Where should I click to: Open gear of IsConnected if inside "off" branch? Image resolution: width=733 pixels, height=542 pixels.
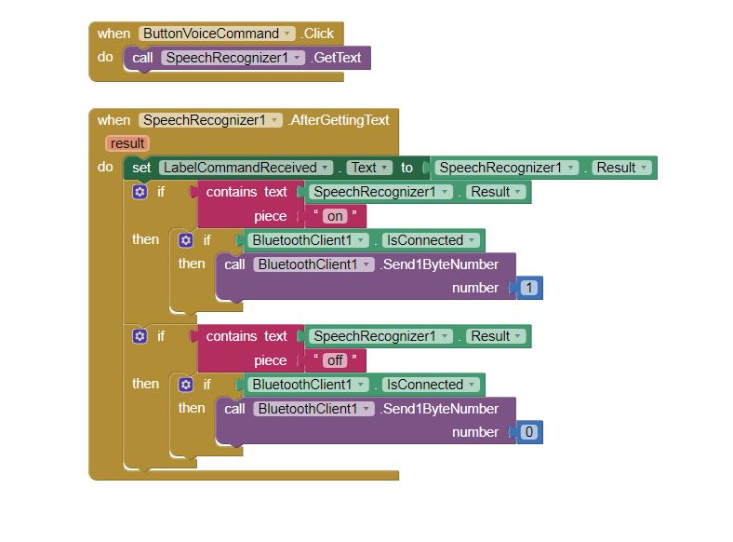pos(186,385)
